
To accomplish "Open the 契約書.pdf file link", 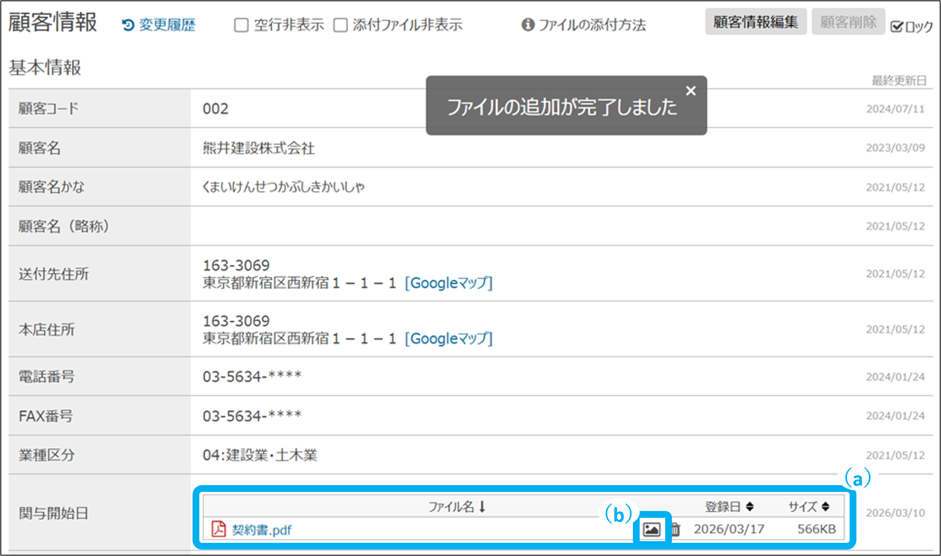I will coord(261,530).
